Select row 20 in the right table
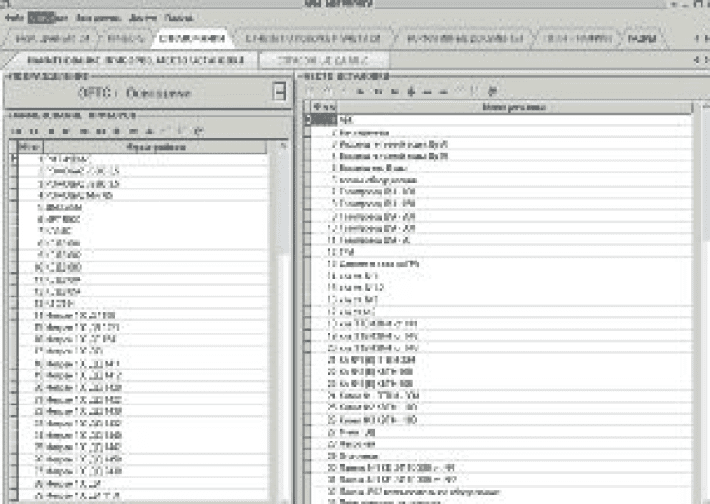This screenshot has width=710, height=504. coord(502,348)
